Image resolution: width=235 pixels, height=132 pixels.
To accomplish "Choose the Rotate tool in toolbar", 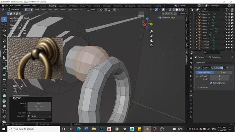I will [x=4, y=36].
